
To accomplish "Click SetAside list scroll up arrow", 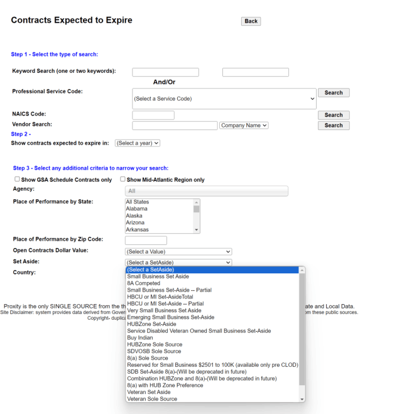I will [302, 270].
